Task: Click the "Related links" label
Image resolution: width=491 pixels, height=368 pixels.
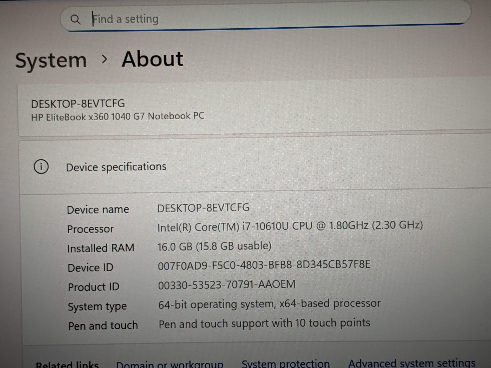Action: coord(67,365)
